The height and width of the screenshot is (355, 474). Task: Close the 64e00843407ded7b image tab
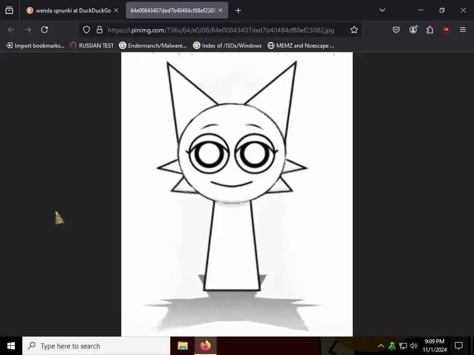coord(220,10)
